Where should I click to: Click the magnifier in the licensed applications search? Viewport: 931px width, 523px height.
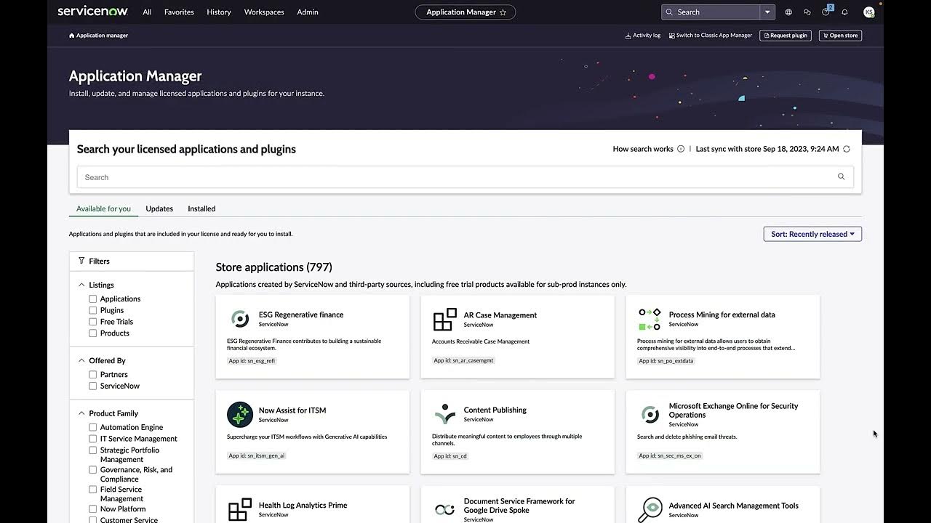841,177
